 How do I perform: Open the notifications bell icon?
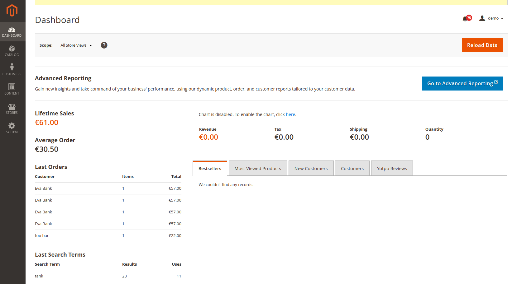[465, 19]
